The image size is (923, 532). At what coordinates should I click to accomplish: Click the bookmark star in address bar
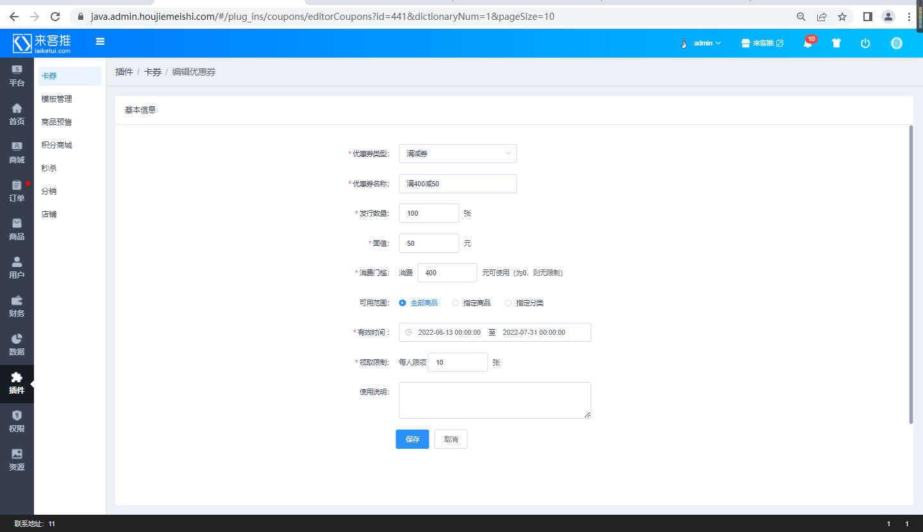(x=842, y=17)
